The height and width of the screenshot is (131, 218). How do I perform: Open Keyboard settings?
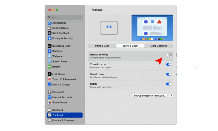[x=58, y=110]
